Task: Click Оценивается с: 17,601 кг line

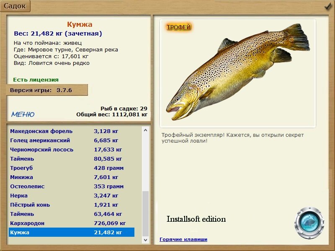Action: coord(51,56)
